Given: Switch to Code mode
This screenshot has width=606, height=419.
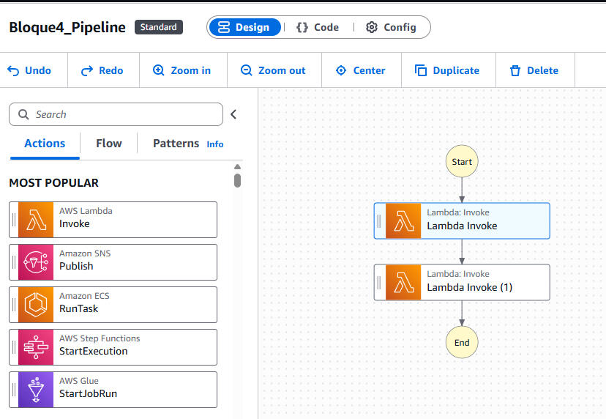Looking at the screenshot, I should pyautogui.click(x=318, y=27).
